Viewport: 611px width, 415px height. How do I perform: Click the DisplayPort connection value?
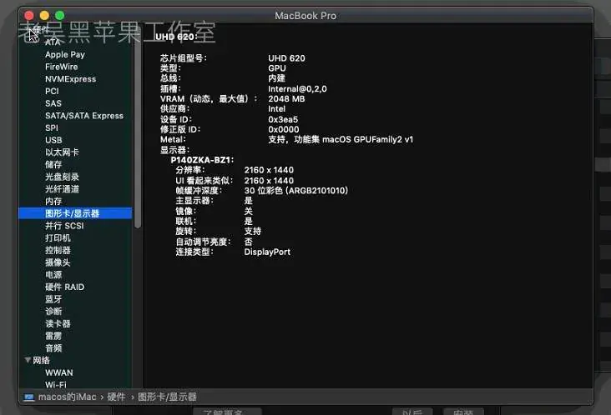point(267,252)
